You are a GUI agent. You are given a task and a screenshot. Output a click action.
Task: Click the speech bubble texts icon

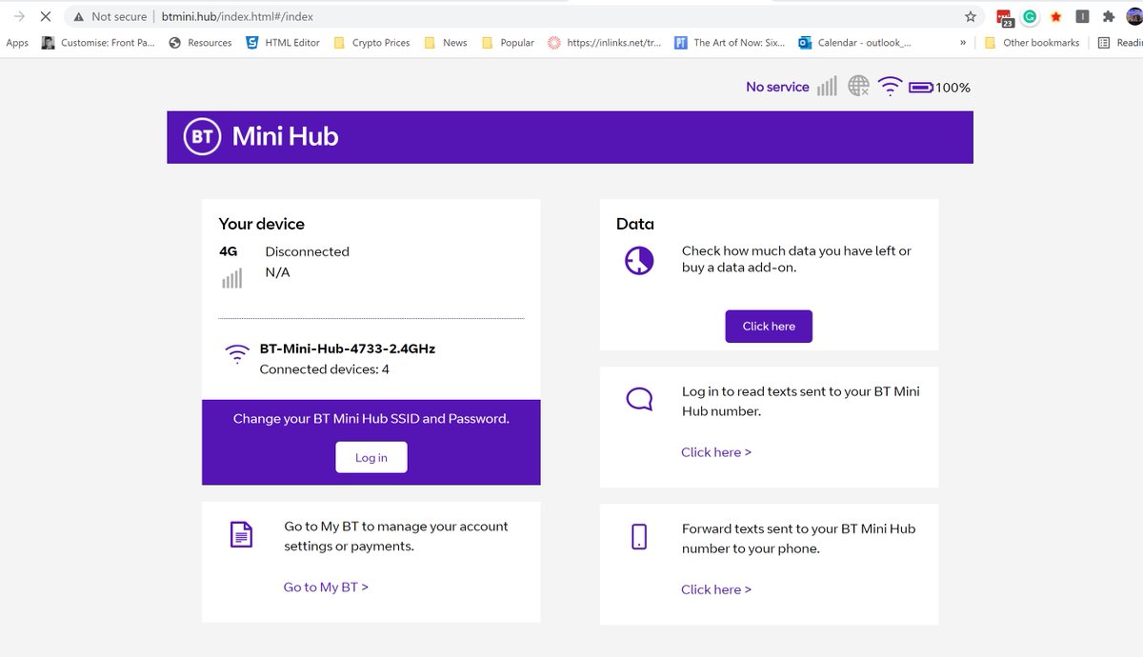point(639,399)
